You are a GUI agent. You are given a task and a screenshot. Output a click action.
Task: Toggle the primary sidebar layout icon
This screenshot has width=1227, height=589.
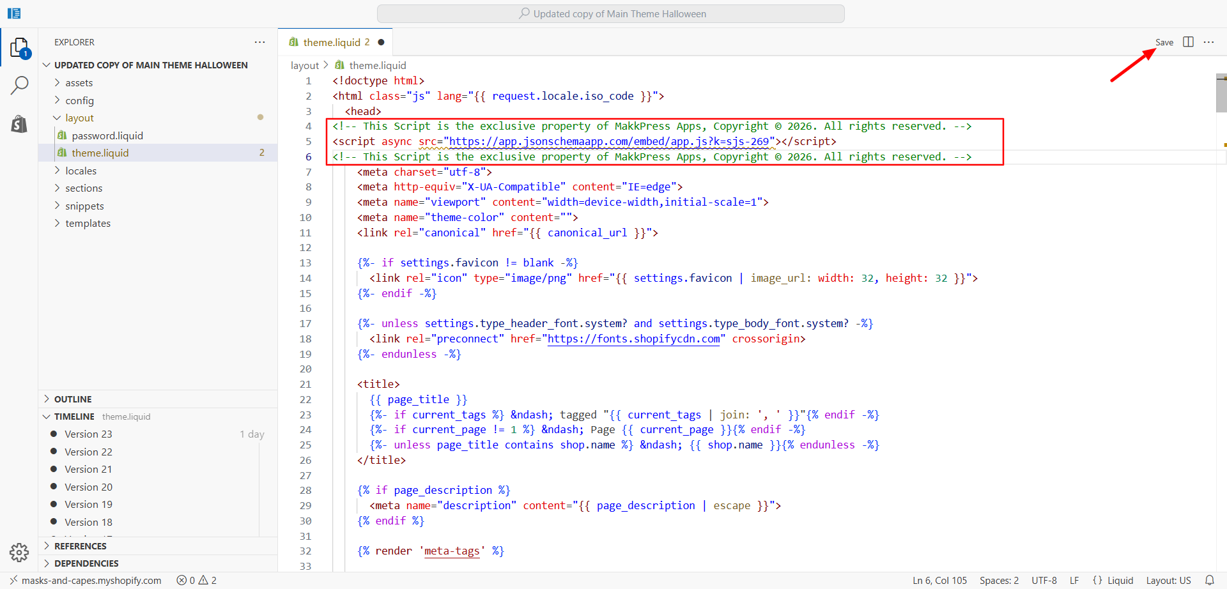14,13
